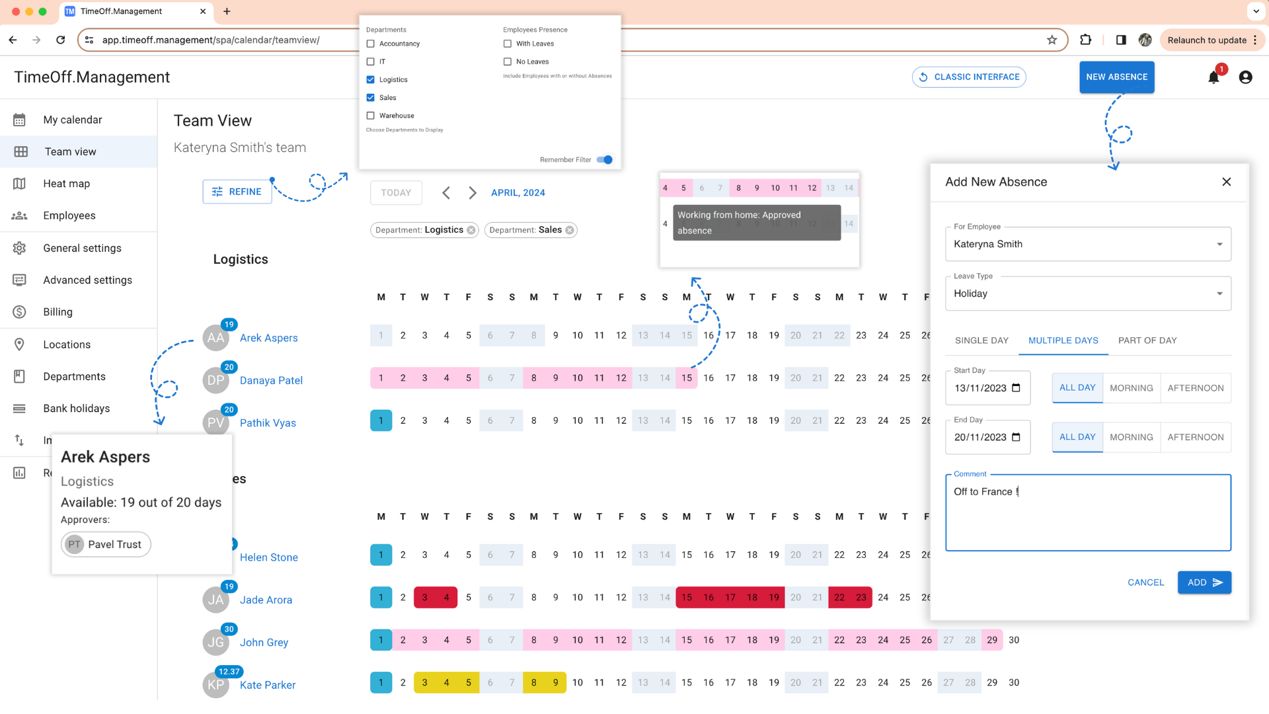Click the reports chart icon in sidebar
Screen dimensions: 1269x714
click(20, 473)
